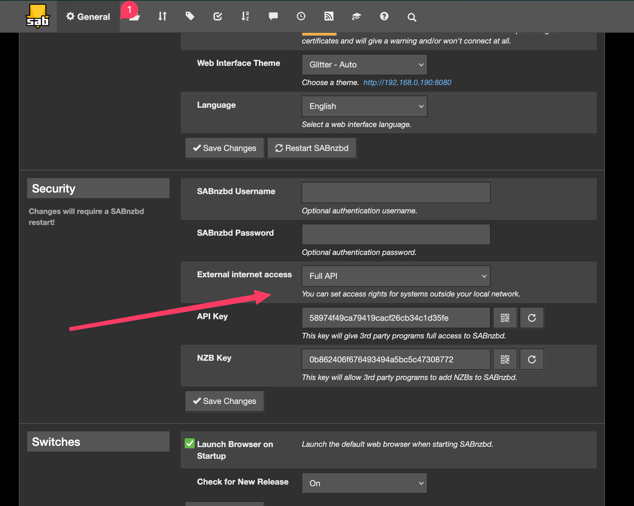Regenerate the NZB Key
Screen dimensions: 634x506
point(532,359)
